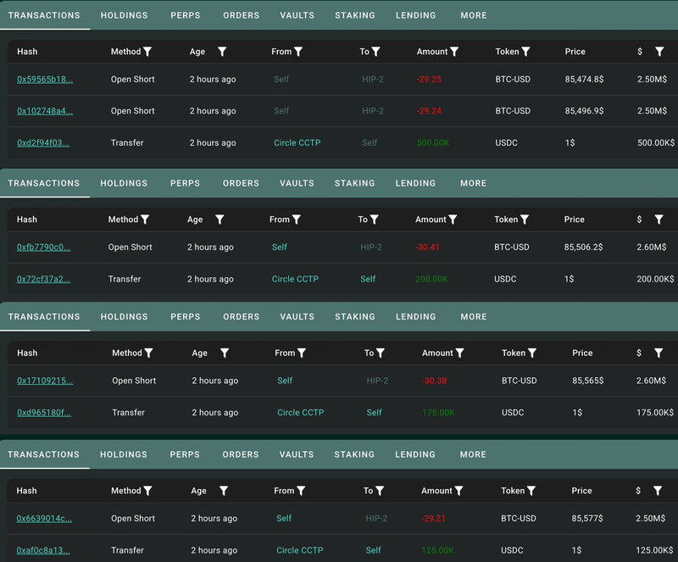Open HOLDINGS tab above the 0x59565b18 table
This screenshot has width=678, height=562.
coord(124,15)
